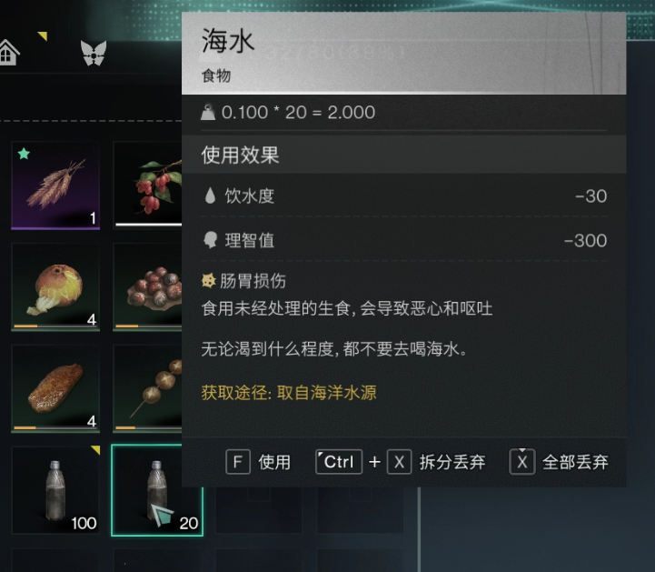The width and height of the screenshot is (655, 572).
Task: Open the butterfly emblem tab
Action: (94, 53)
